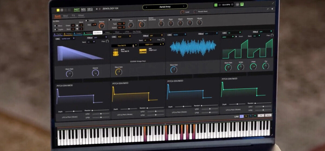Click the Analog Feel knob

coord(142,25)
